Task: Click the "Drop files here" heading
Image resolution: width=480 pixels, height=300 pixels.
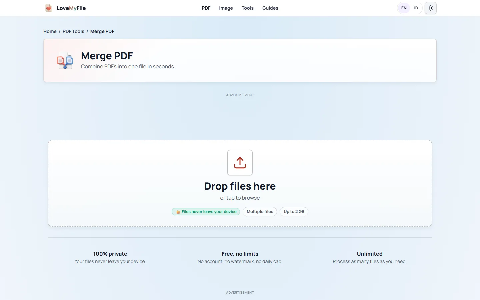Action: click(240, 186)
